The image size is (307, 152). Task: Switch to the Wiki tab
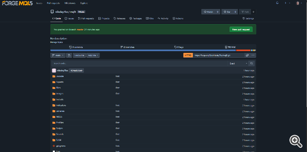pos(149,18)
